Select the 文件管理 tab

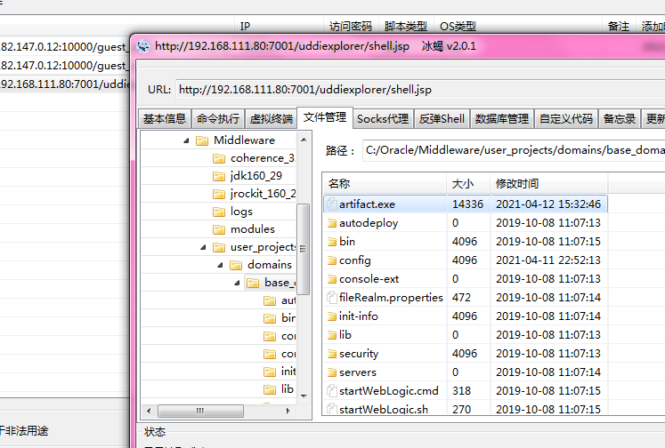click(x=325, y=117)
